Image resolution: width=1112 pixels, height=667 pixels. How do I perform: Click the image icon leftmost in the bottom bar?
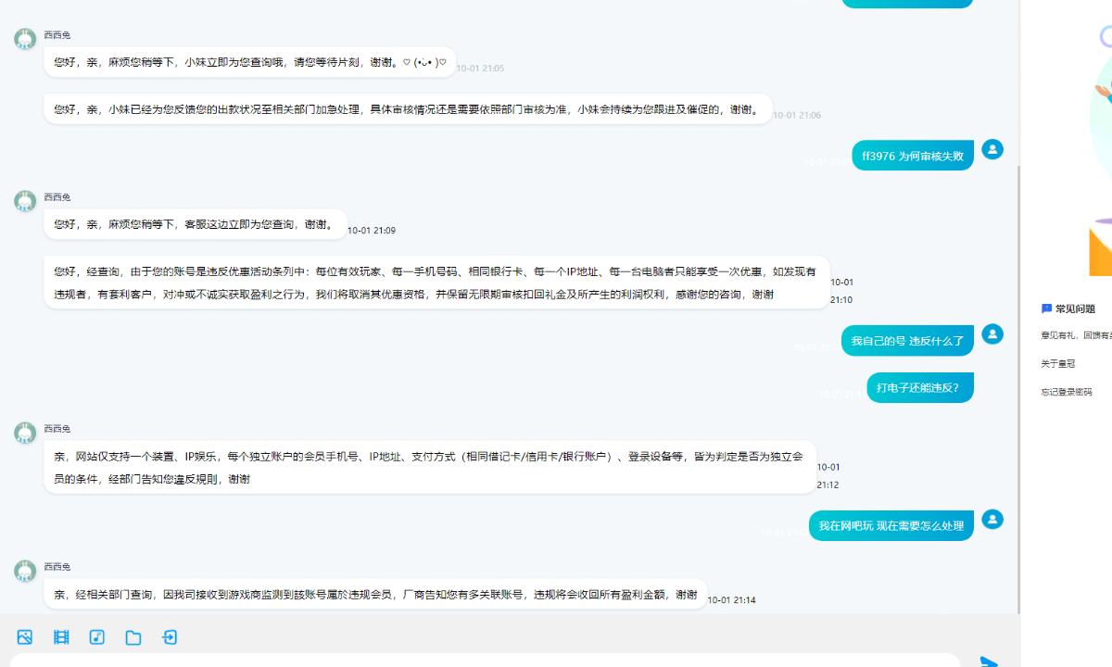pyautogui.click(x=24, y=637)
